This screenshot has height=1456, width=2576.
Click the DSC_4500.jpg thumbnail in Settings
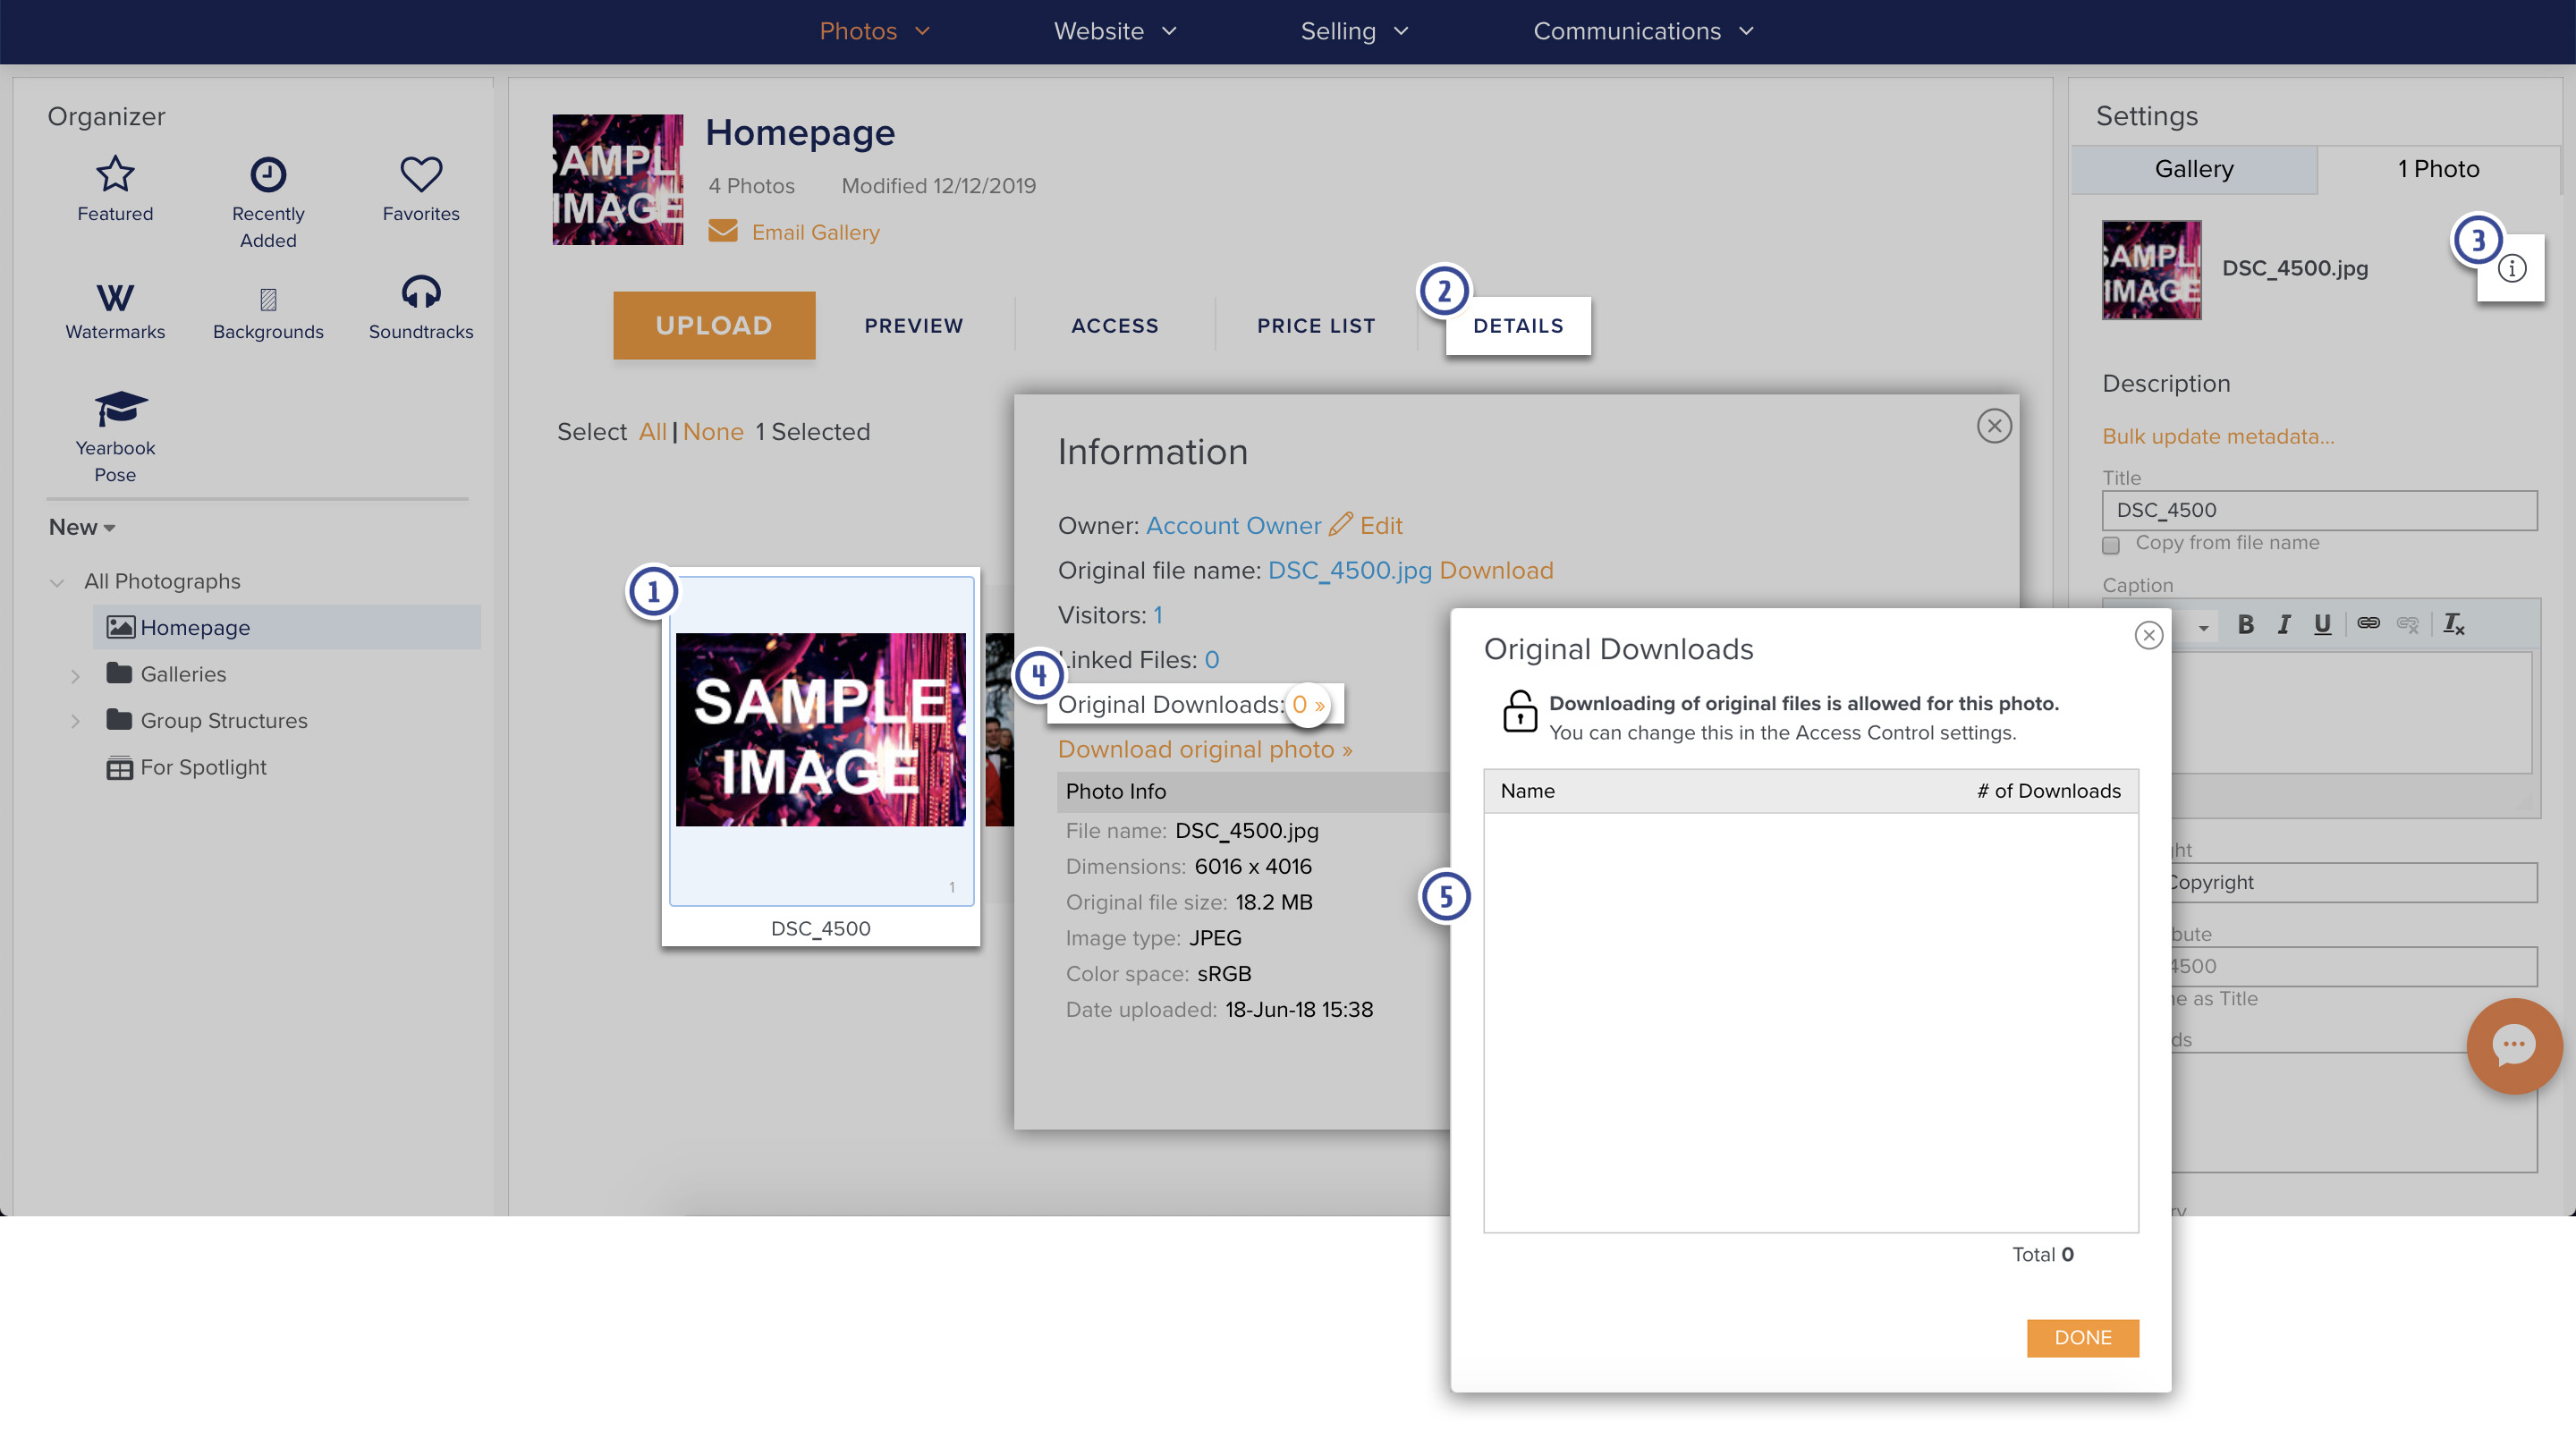click(2151, 269)
